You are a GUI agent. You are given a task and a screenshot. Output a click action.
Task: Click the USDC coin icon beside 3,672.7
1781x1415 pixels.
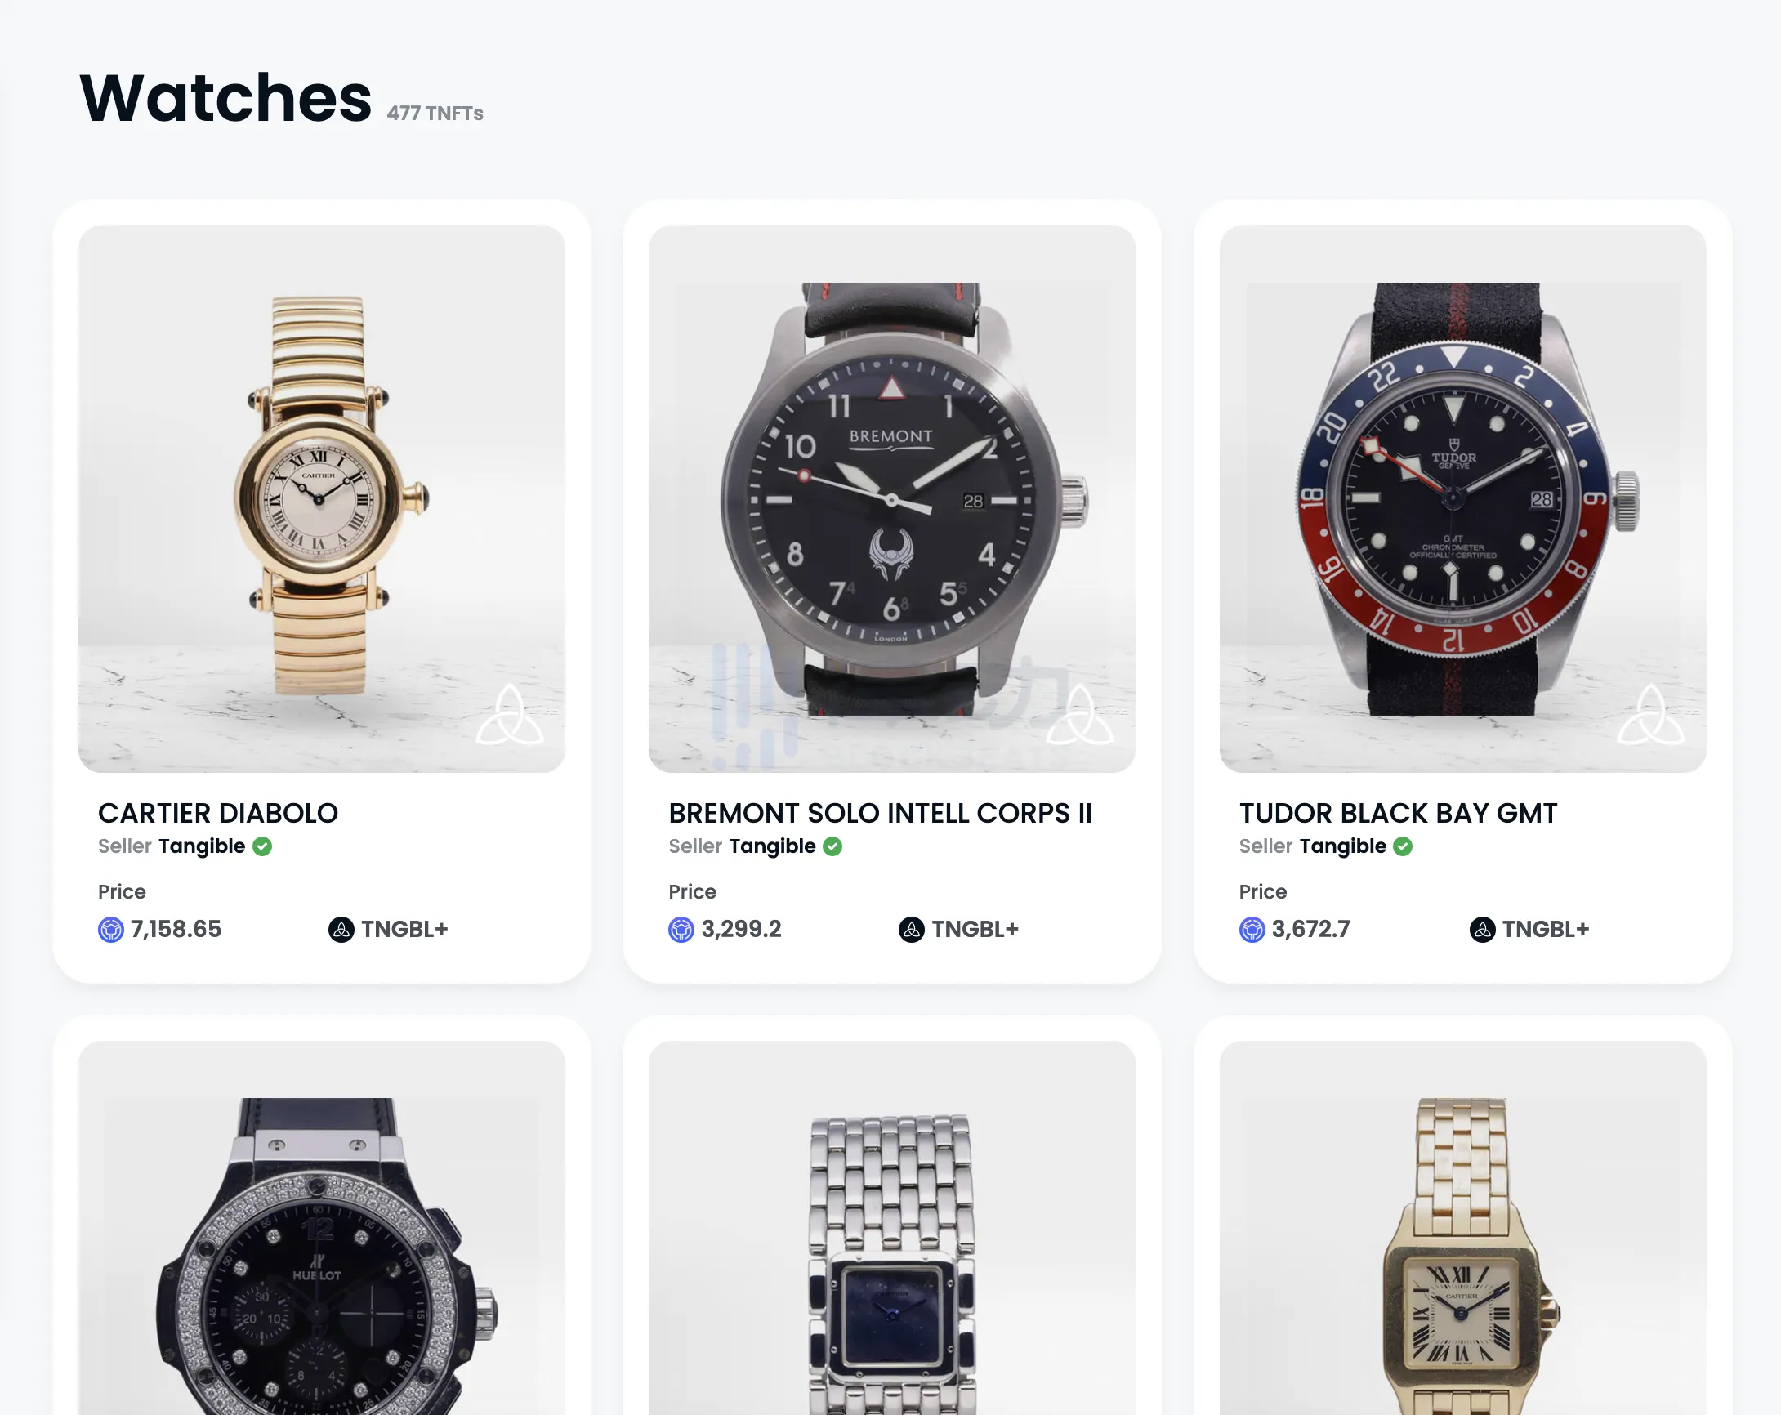pyautogui.click(x=1252, y=929)
